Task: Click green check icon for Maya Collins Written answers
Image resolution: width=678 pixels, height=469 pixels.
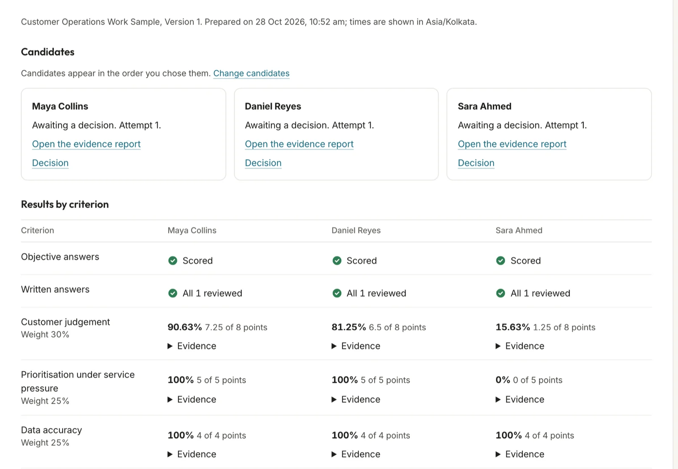Action: (172, 293)
